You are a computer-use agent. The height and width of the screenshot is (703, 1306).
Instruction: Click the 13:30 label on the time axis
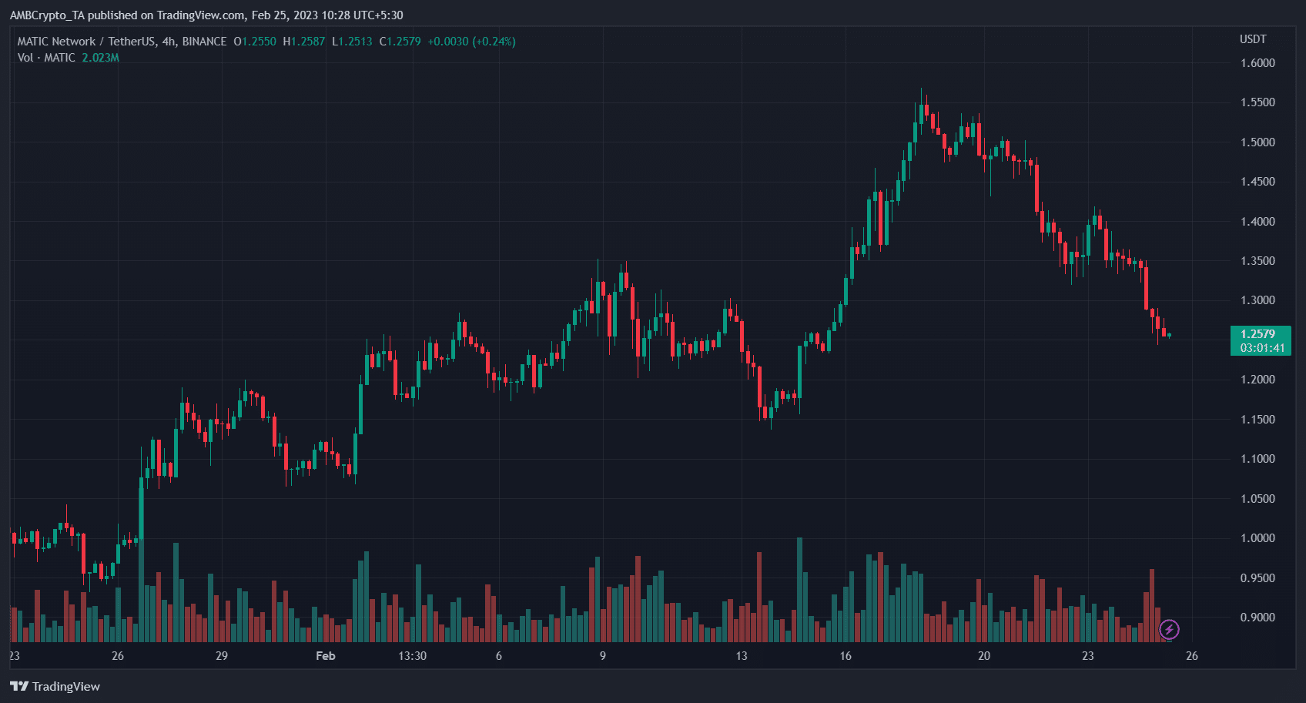click(x=413, y=656)
